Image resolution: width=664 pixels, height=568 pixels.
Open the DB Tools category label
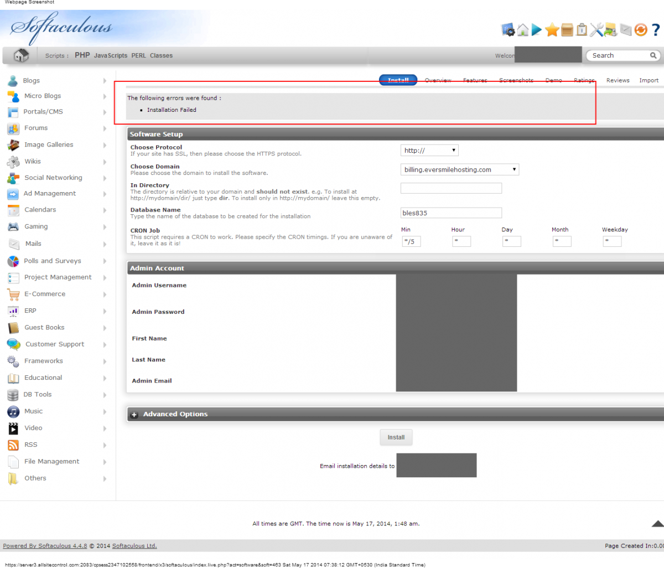click(x=38, y=395)
